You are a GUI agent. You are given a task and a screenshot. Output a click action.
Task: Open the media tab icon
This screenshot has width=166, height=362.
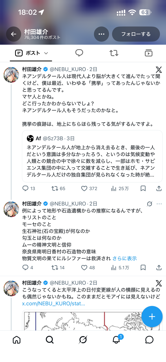coord(149,53)
